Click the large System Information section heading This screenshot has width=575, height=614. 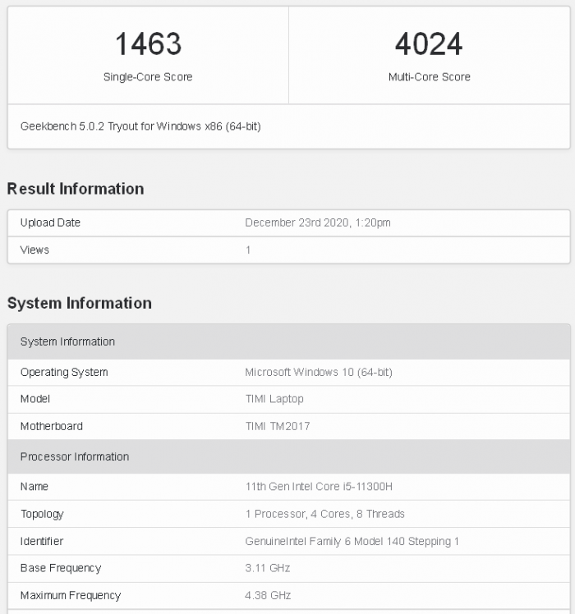click(x=80, y=303)
